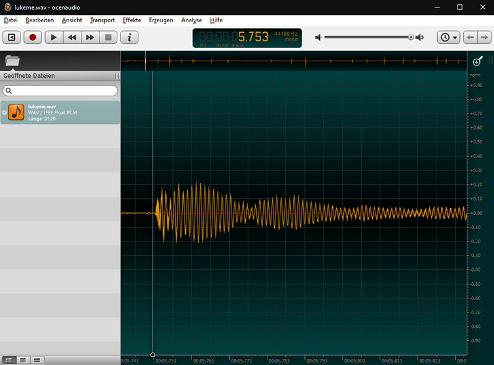This screenshot has height=365, width=494.
Task: Rewind the playback position
Action: pyautogui.click(x=72, y=38)
